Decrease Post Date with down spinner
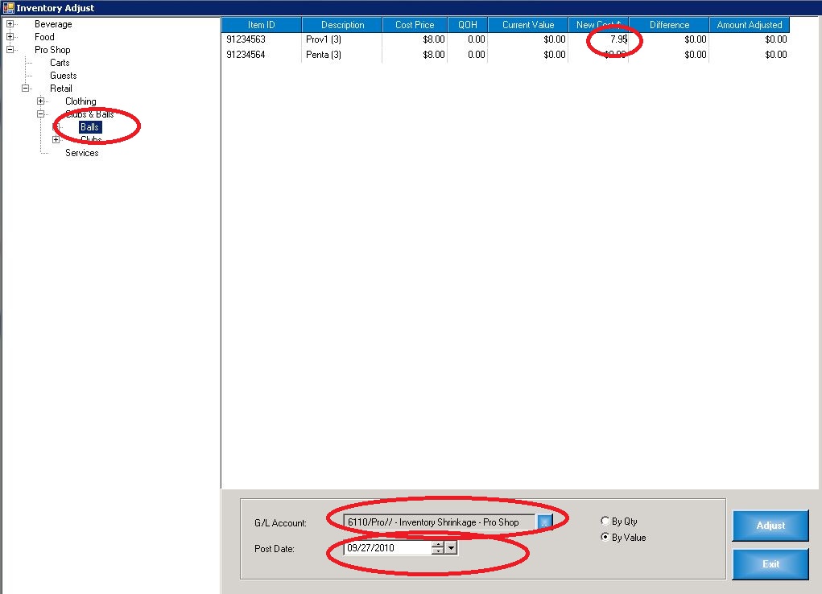Screen dimensions: 822x594 click(438, 551)
